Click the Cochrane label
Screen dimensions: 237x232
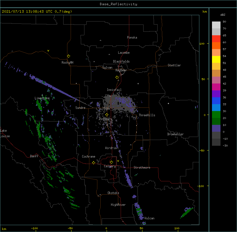click(89, 157)
